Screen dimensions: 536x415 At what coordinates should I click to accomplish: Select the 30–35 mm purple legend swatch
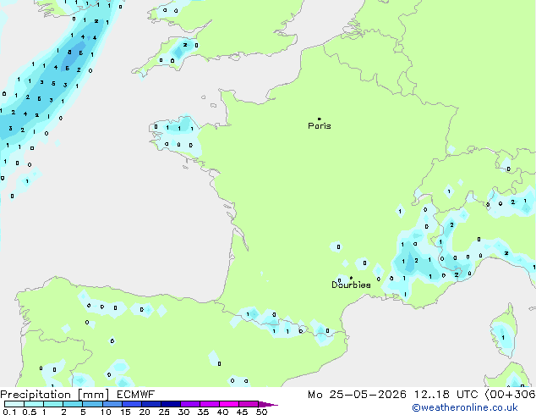coord(190,404)
